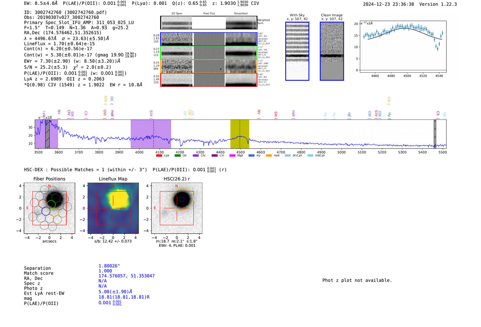
Task: Click the 2024-12-23 23:36:38 timestamp
Action: click(x=389, y=4)
